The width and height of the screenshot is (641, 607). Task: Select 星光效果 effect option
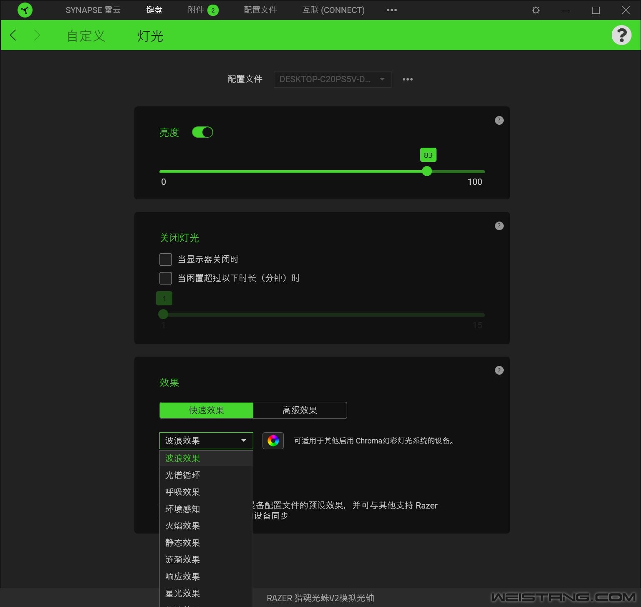click(x=206, y=593)
